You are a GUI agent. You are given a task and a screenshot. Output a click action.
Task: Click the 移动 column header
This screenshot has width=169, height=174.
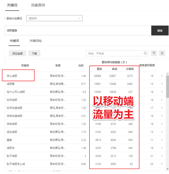click(115, 69)
